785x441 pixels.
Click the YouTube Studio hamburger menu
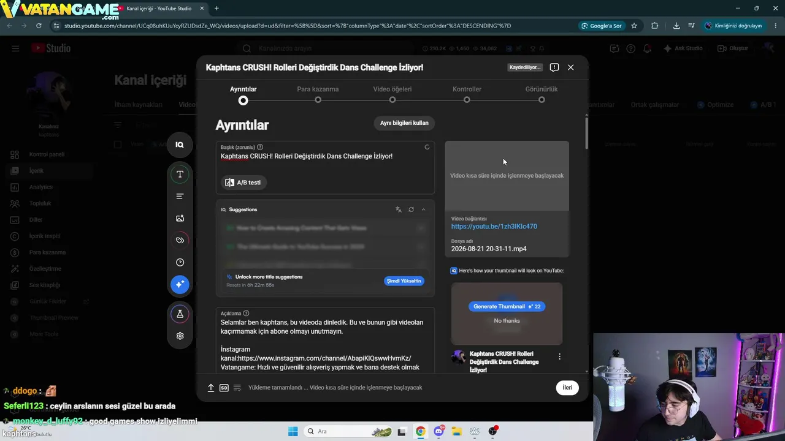[x=15, y=48]
